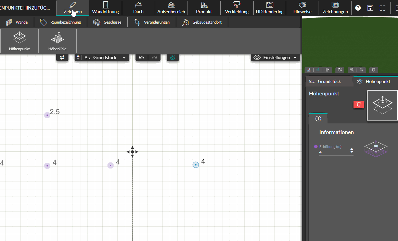Toggle fullscreen mode icon
Screen dimensions: 398x241
[x=383, y=8]
